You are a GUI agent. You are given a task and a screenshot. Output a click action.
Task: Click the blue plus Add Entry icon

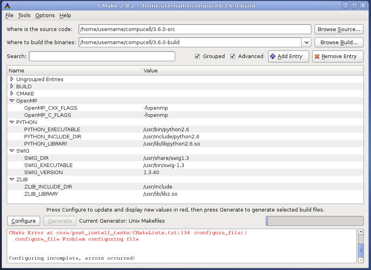pyautogui.click(x=272, y=56)
